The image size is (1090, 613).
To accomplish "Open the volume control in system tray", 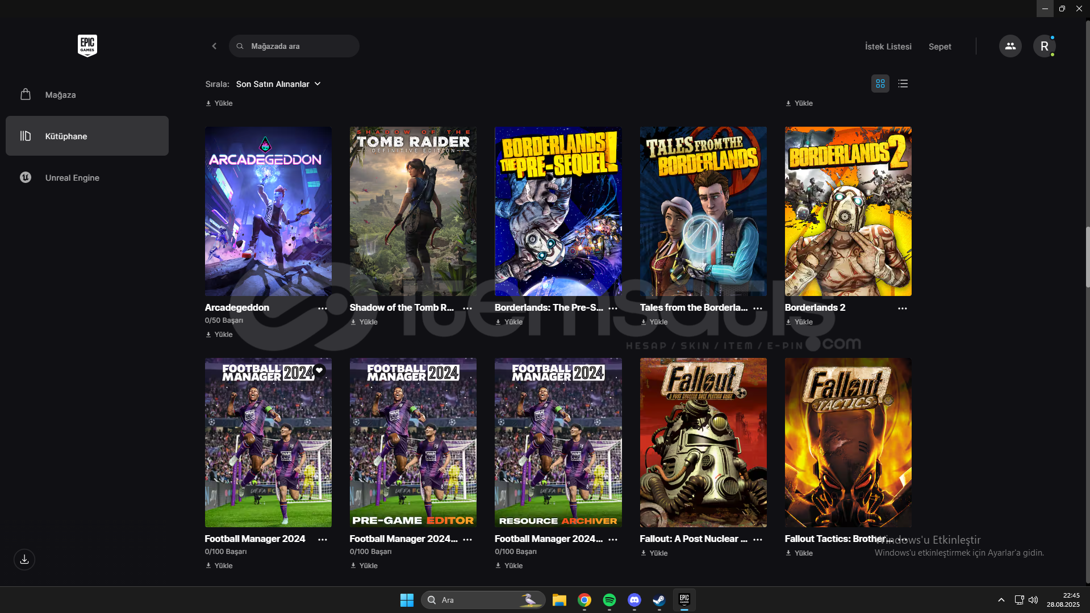I will [x=1033, y=600].
